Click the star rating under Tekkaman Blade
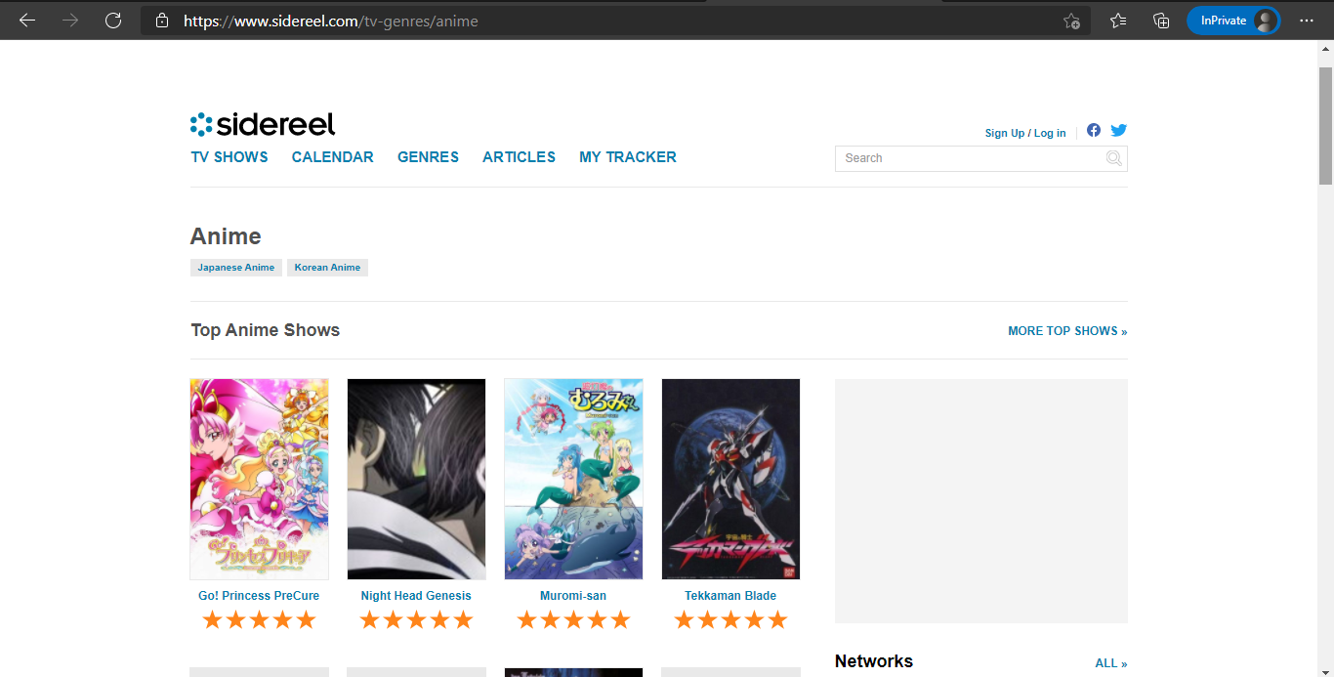The image size is (1334, 677). pyautogui.click(x=730, y=620)
